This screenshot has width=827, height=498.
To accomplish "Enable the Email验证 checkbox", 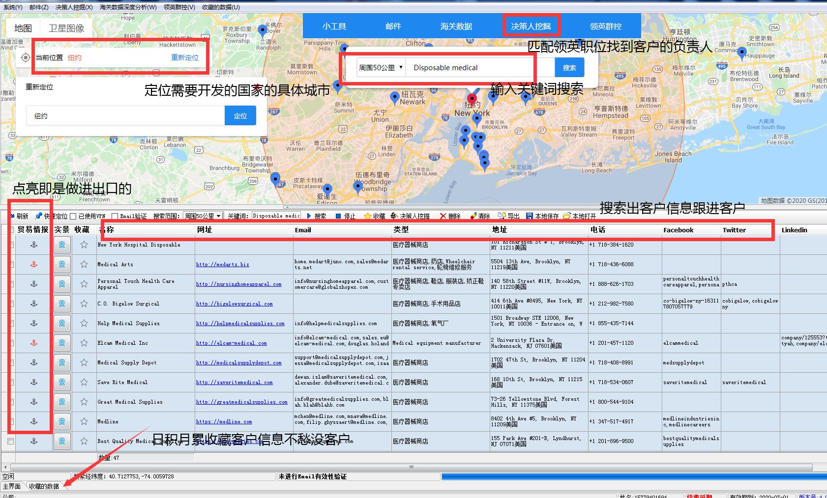I will [x=115, y=216].
